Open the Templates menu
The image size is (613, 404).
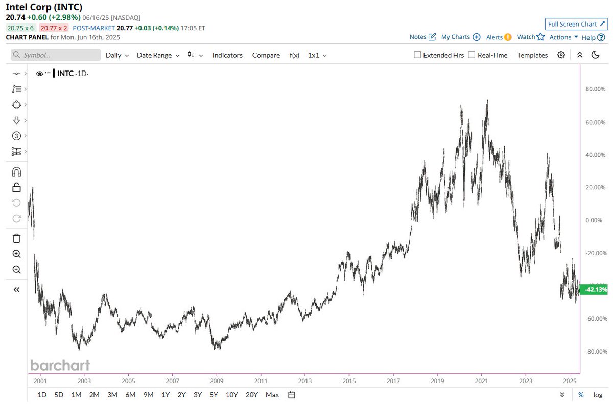pyautogui.click(x=532, y=55)
